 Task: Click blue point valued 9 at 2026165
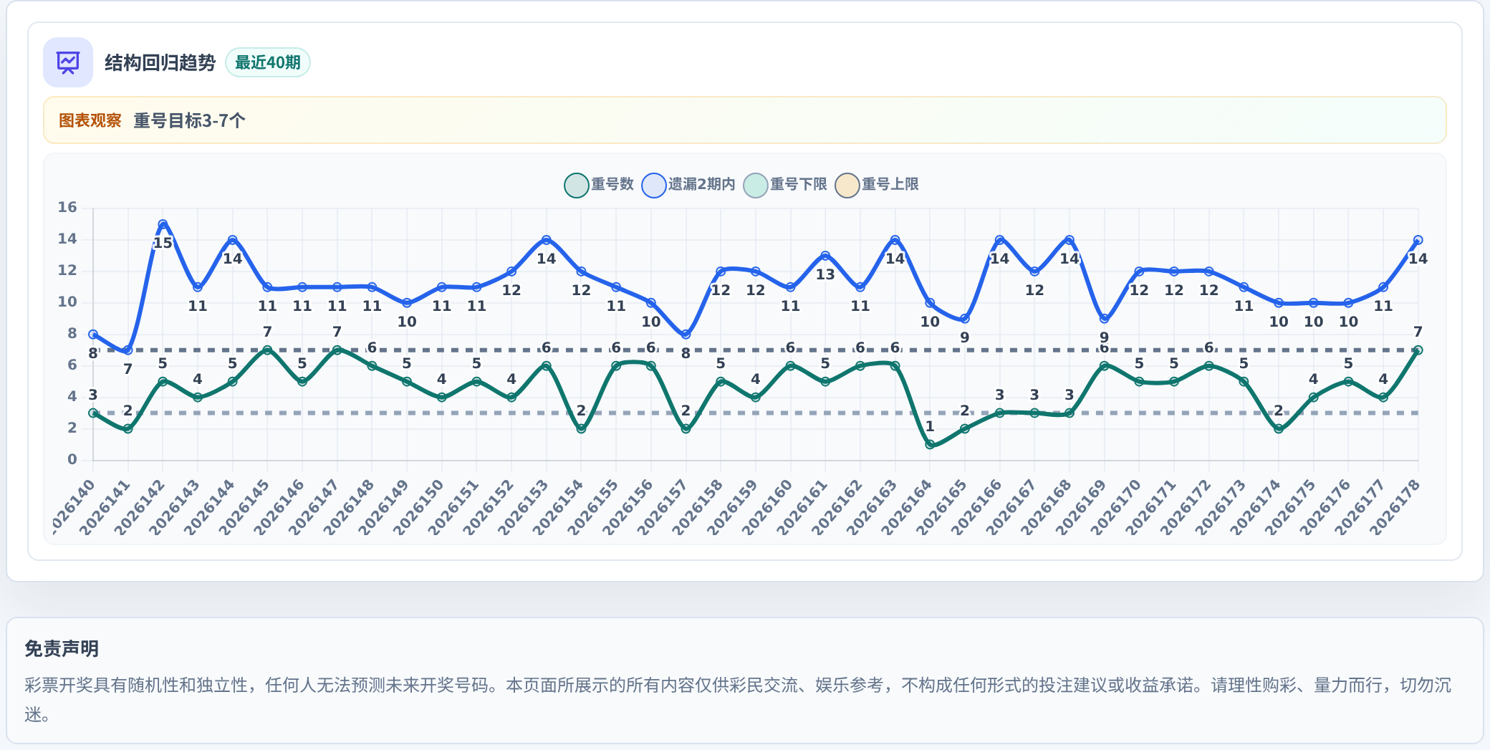pyautogui.click(x=964, y=319)
